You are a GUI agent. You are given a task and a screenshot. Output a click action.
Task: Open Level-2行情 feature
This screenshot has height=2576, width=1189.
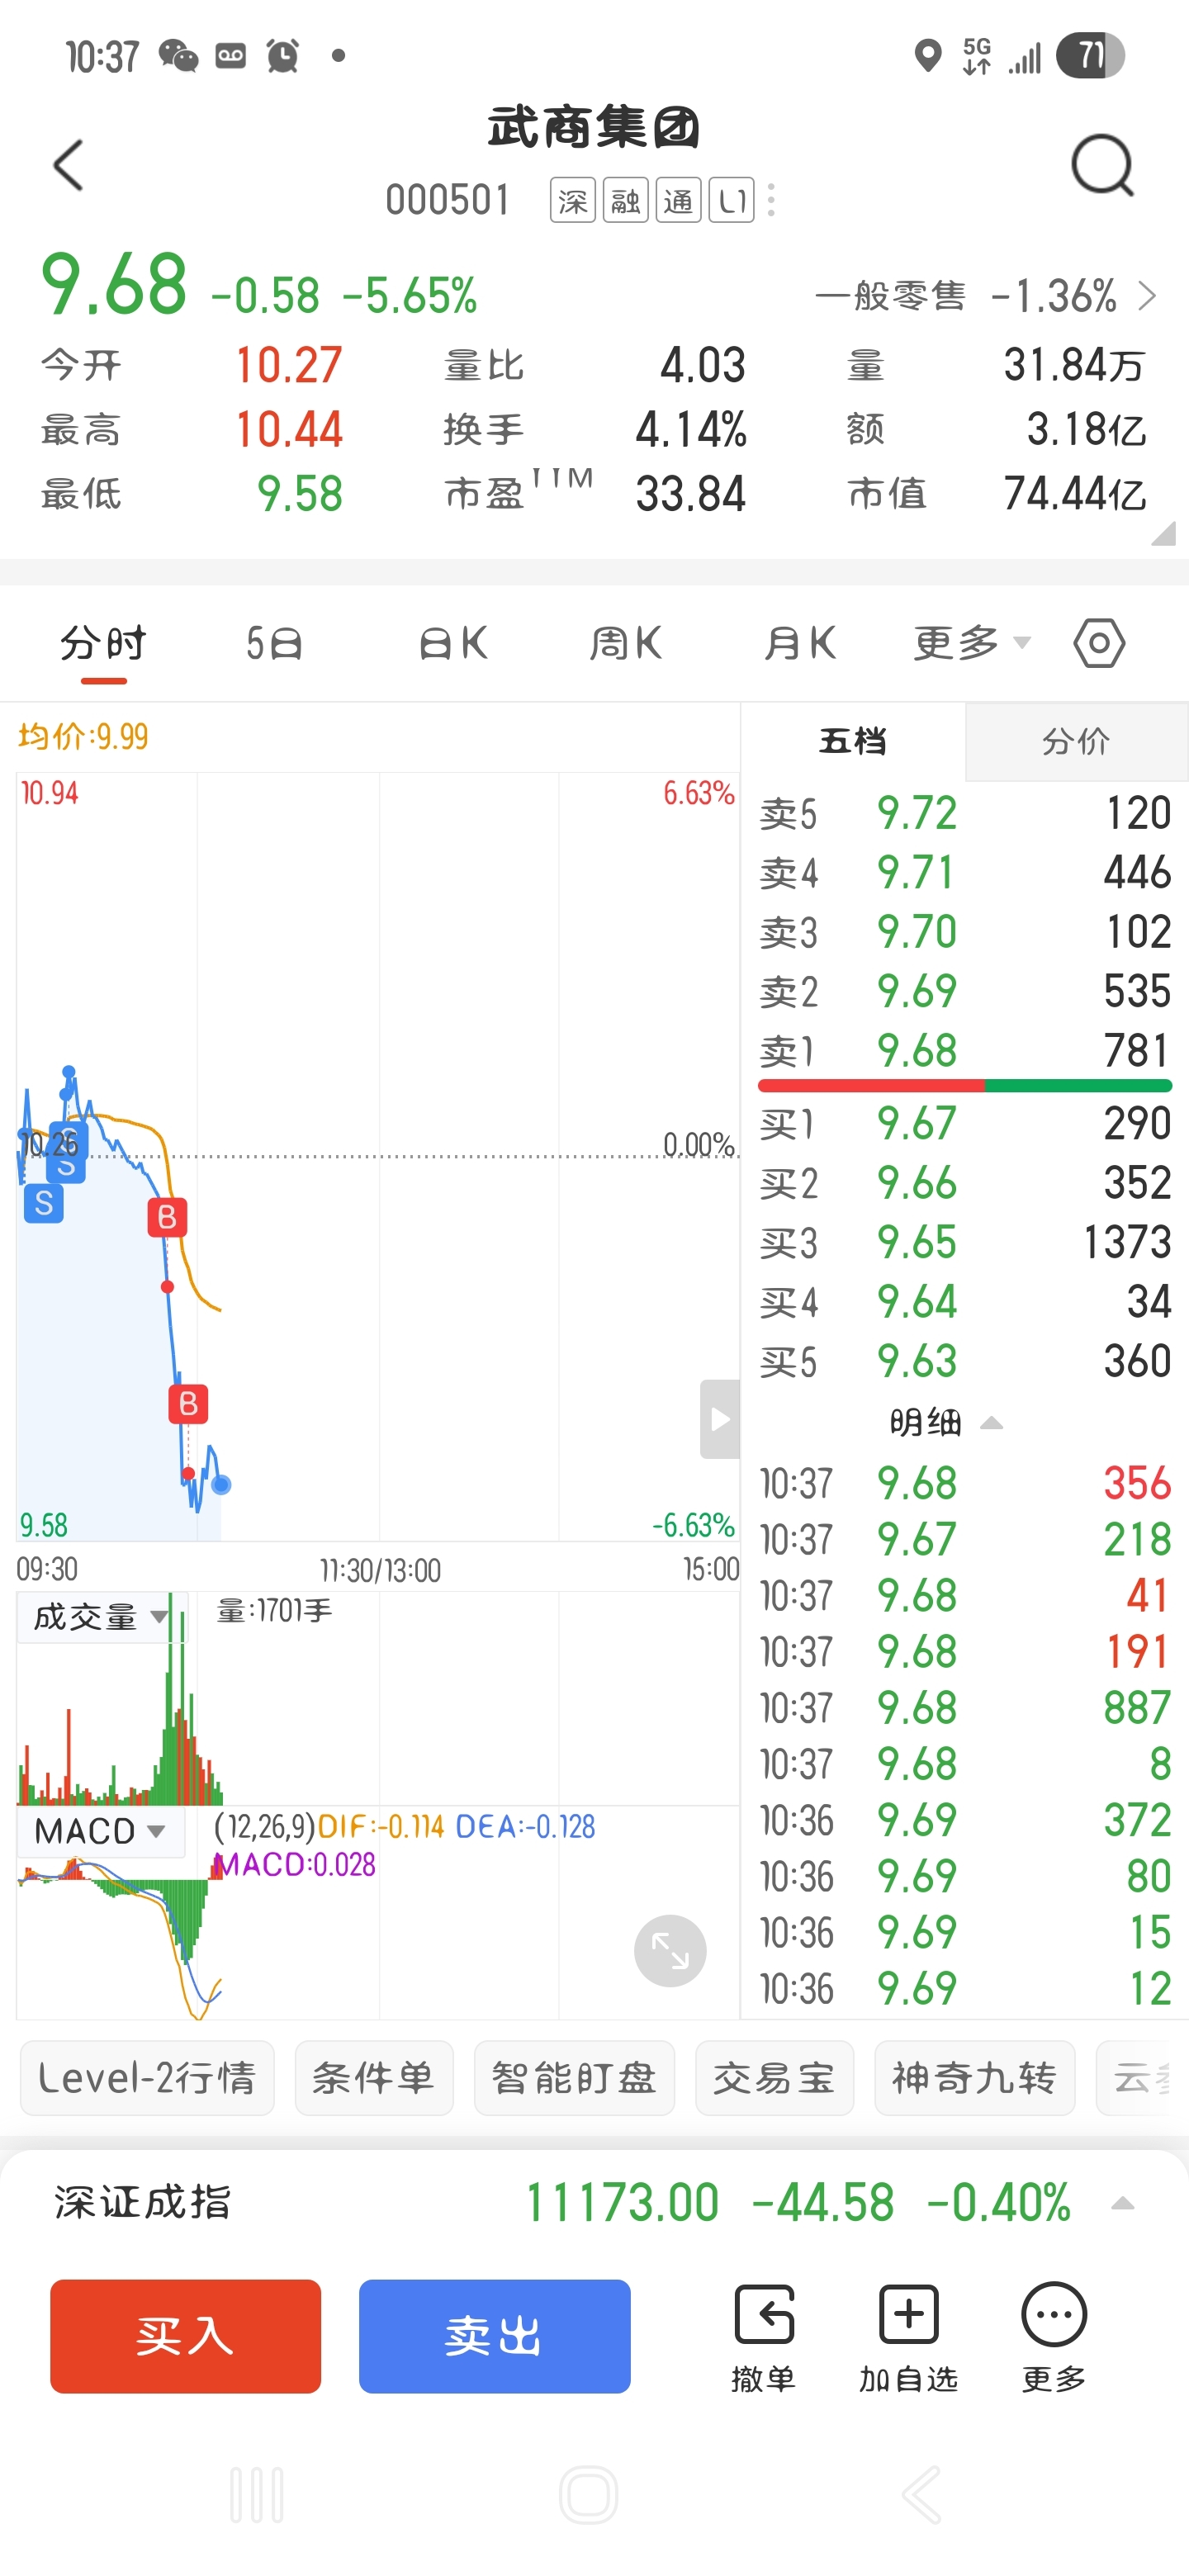tap(147, 2078)
